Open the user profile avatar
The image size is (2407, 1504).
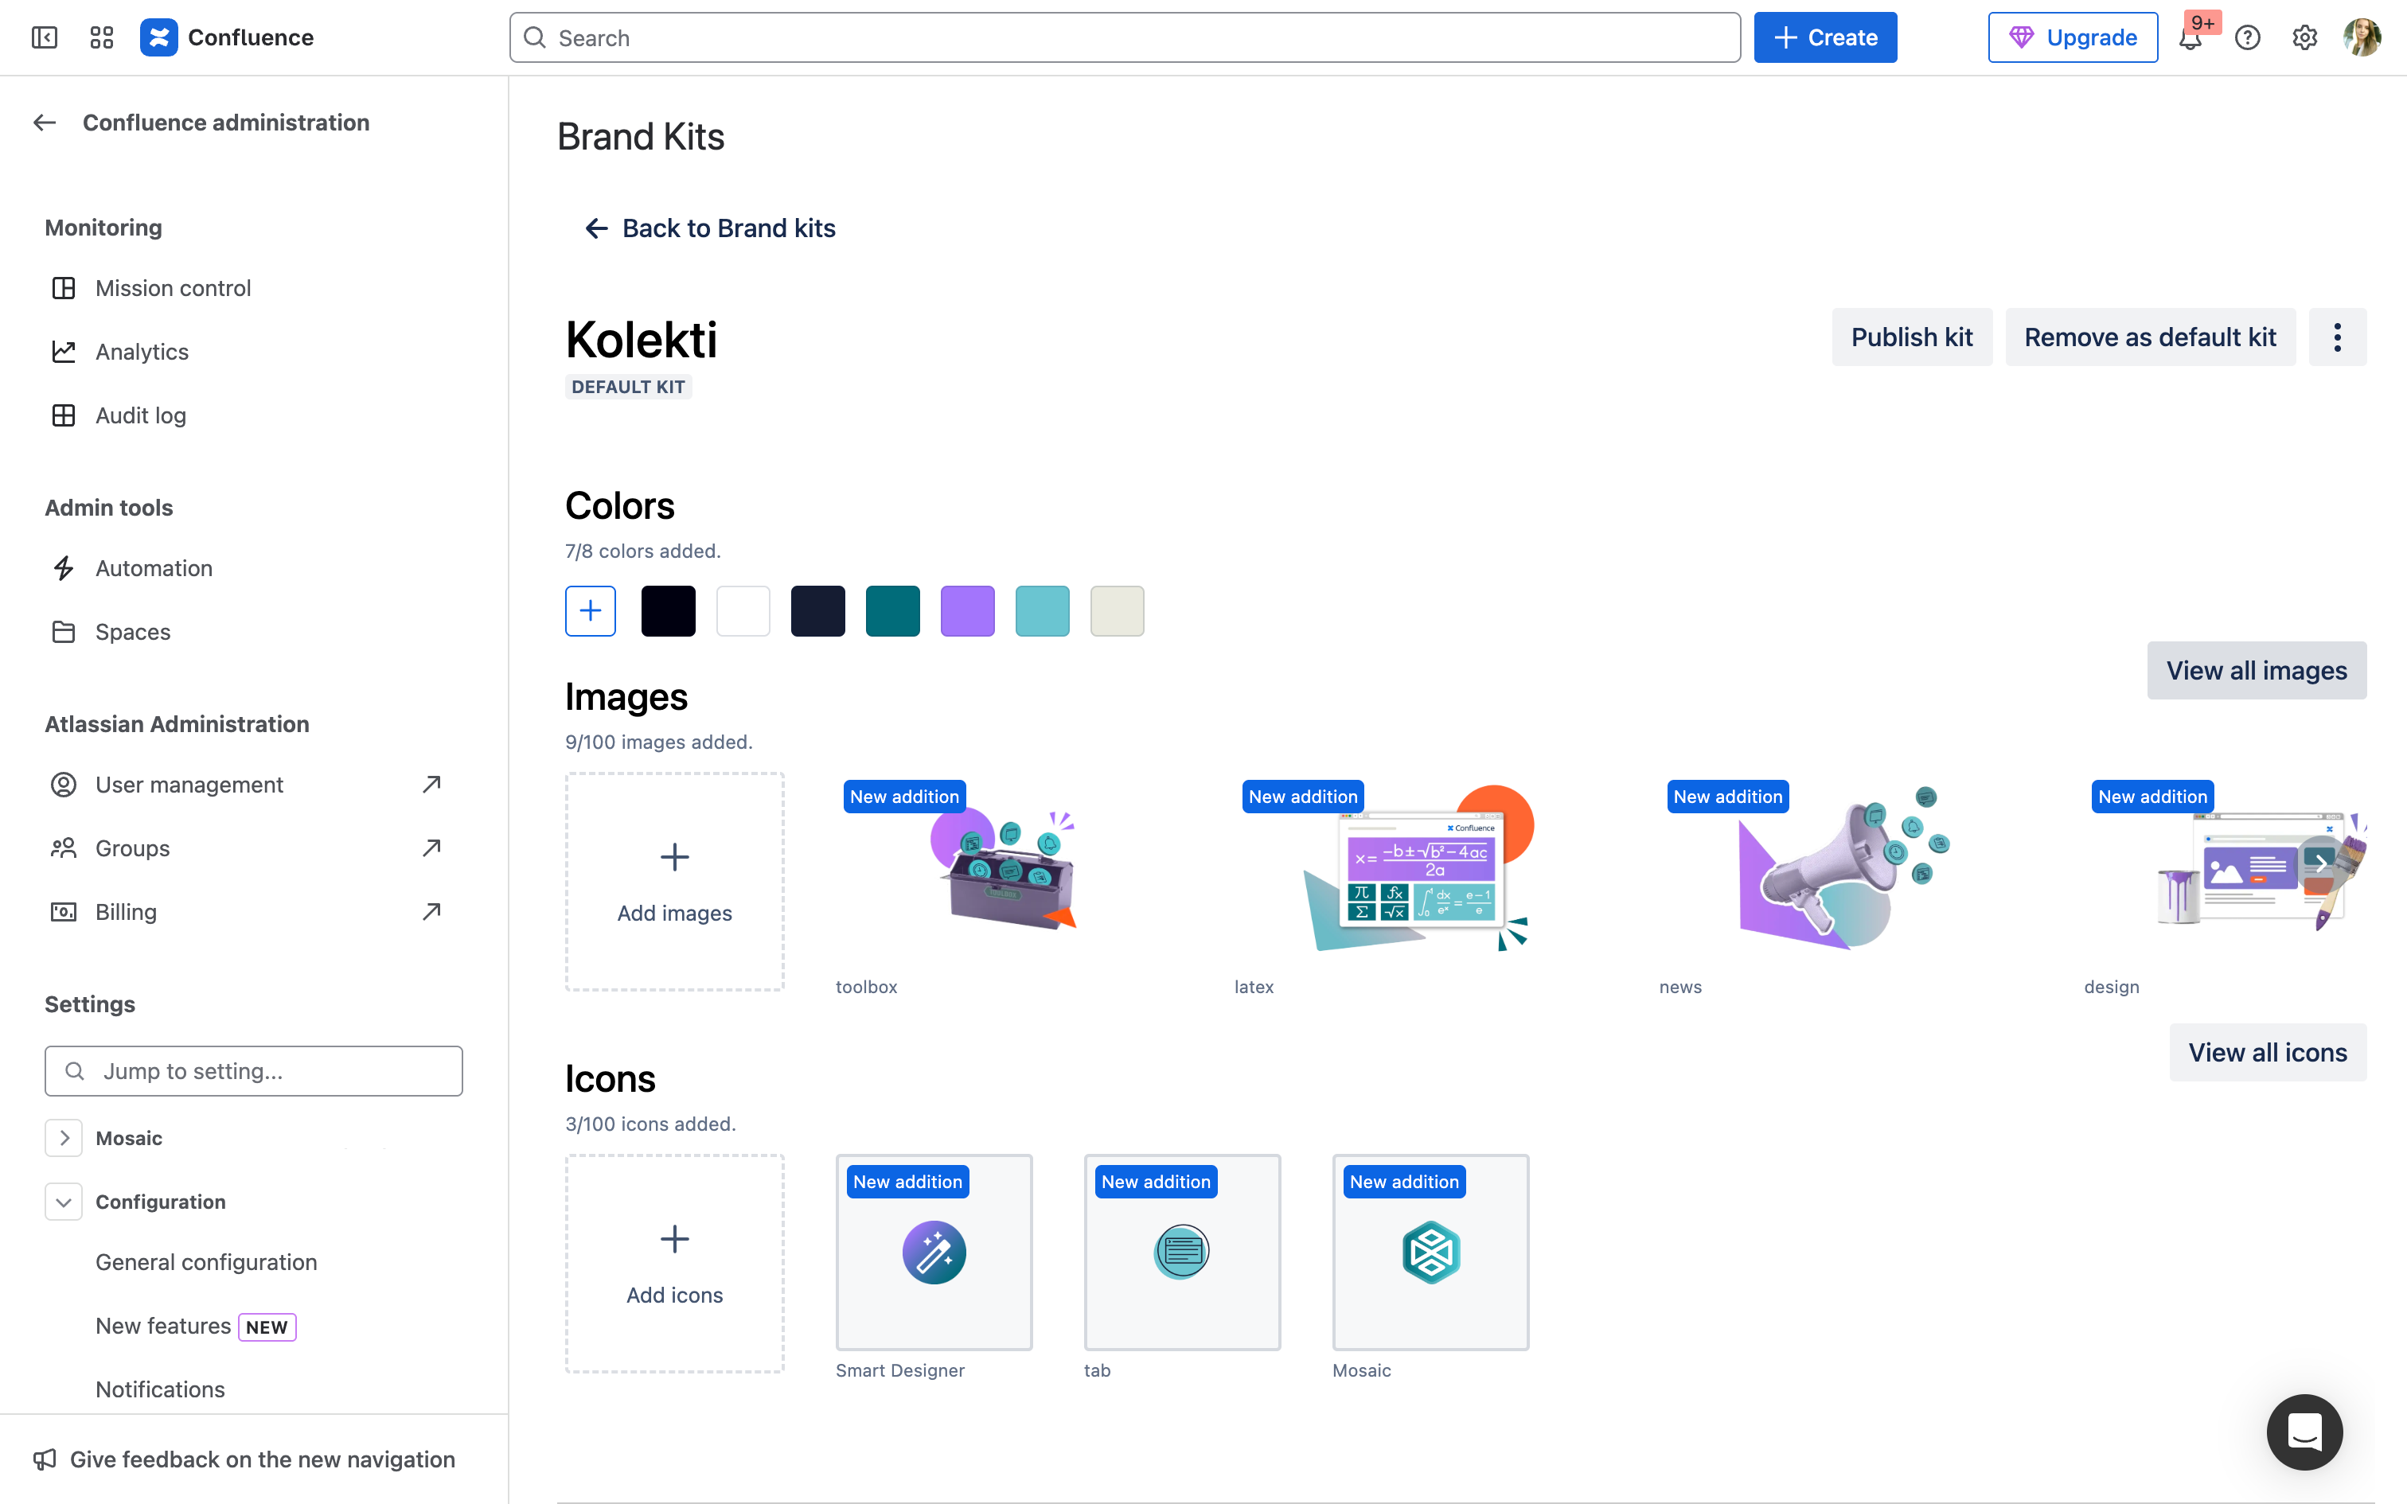(x=2362, y=38)
